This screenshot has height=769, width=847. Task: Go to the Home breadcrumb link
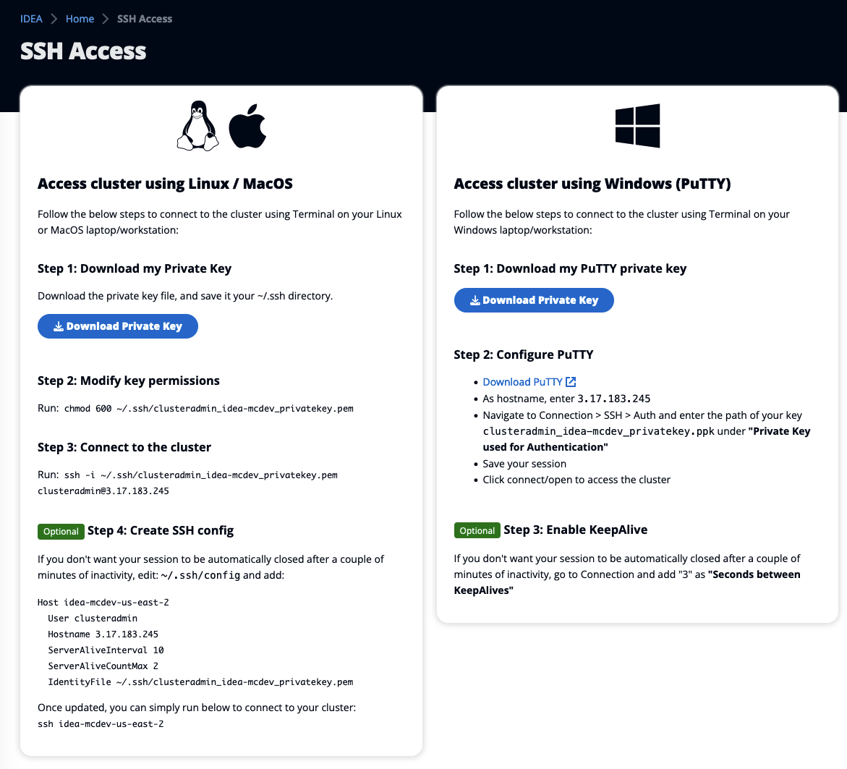point(80,19)
